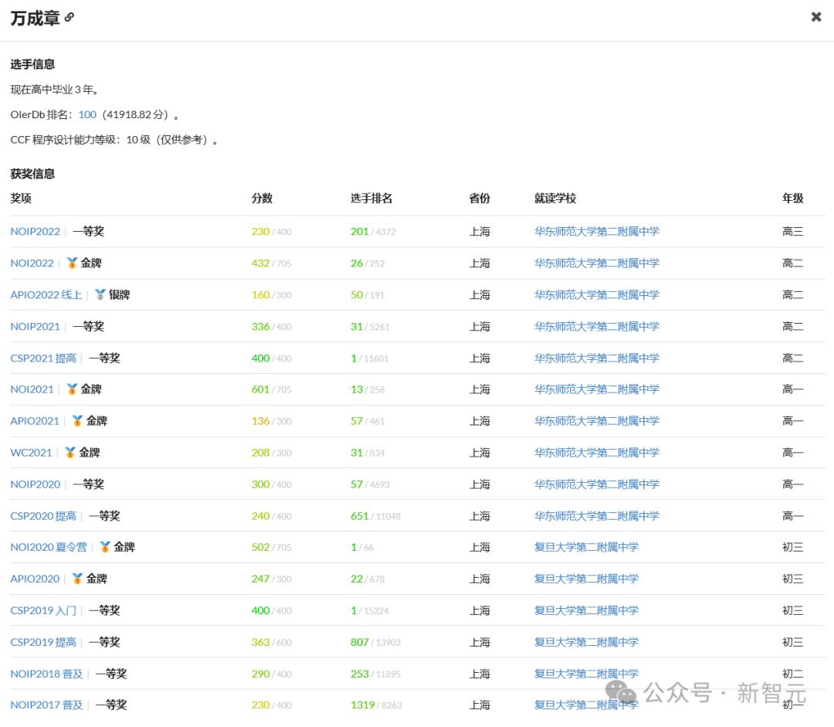Open the APIO2021 contest link
The height and width of the screenshot is (727, 834).
click(35, 421)
